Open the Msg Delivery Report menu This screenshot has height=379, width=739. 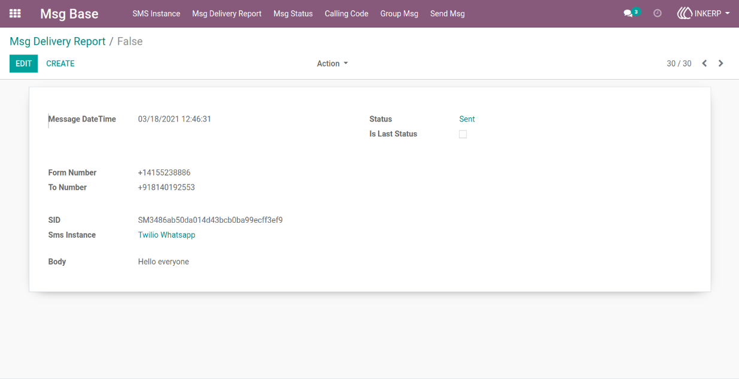point(227,14)
